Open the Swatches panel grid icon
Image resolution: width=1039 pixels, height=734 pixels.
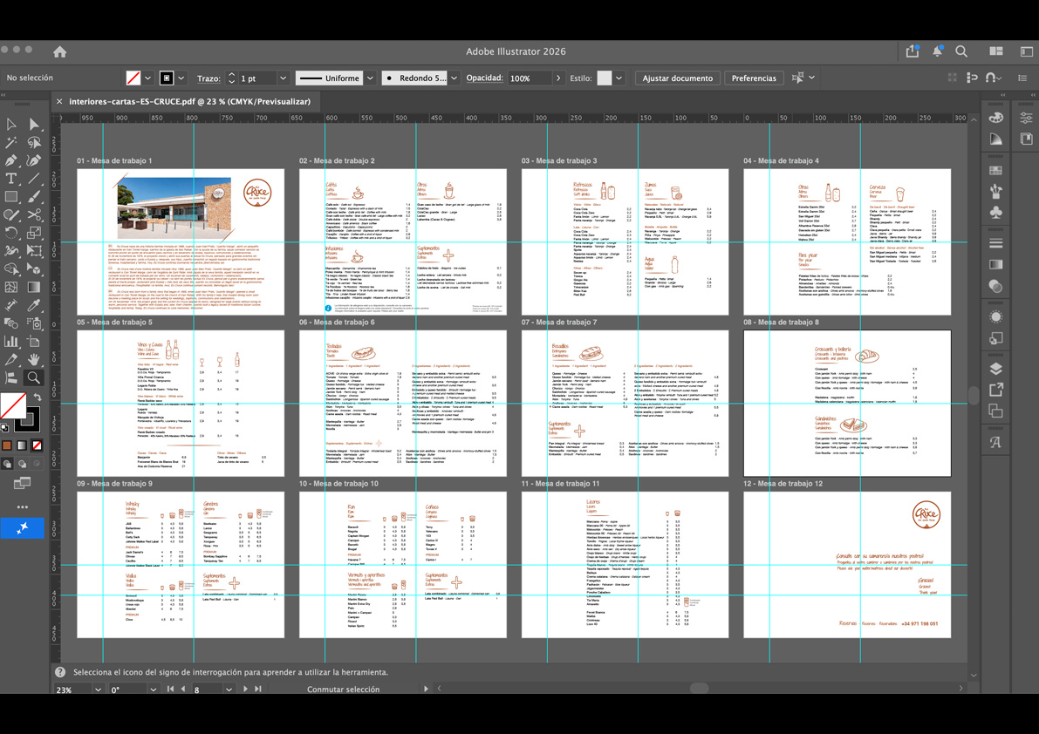tap(996, 170)
